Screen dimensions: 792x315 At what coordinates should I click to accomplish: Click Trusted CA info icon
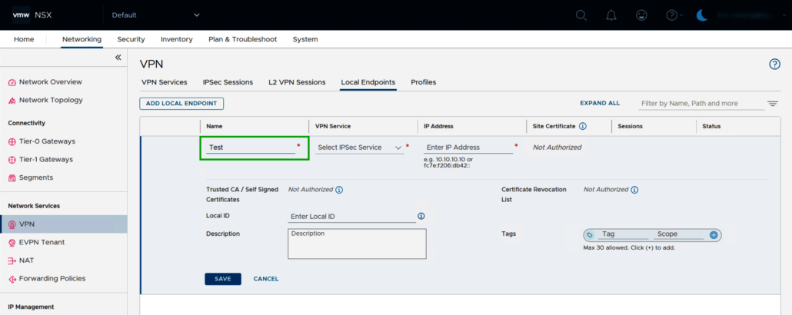(339, 190)
